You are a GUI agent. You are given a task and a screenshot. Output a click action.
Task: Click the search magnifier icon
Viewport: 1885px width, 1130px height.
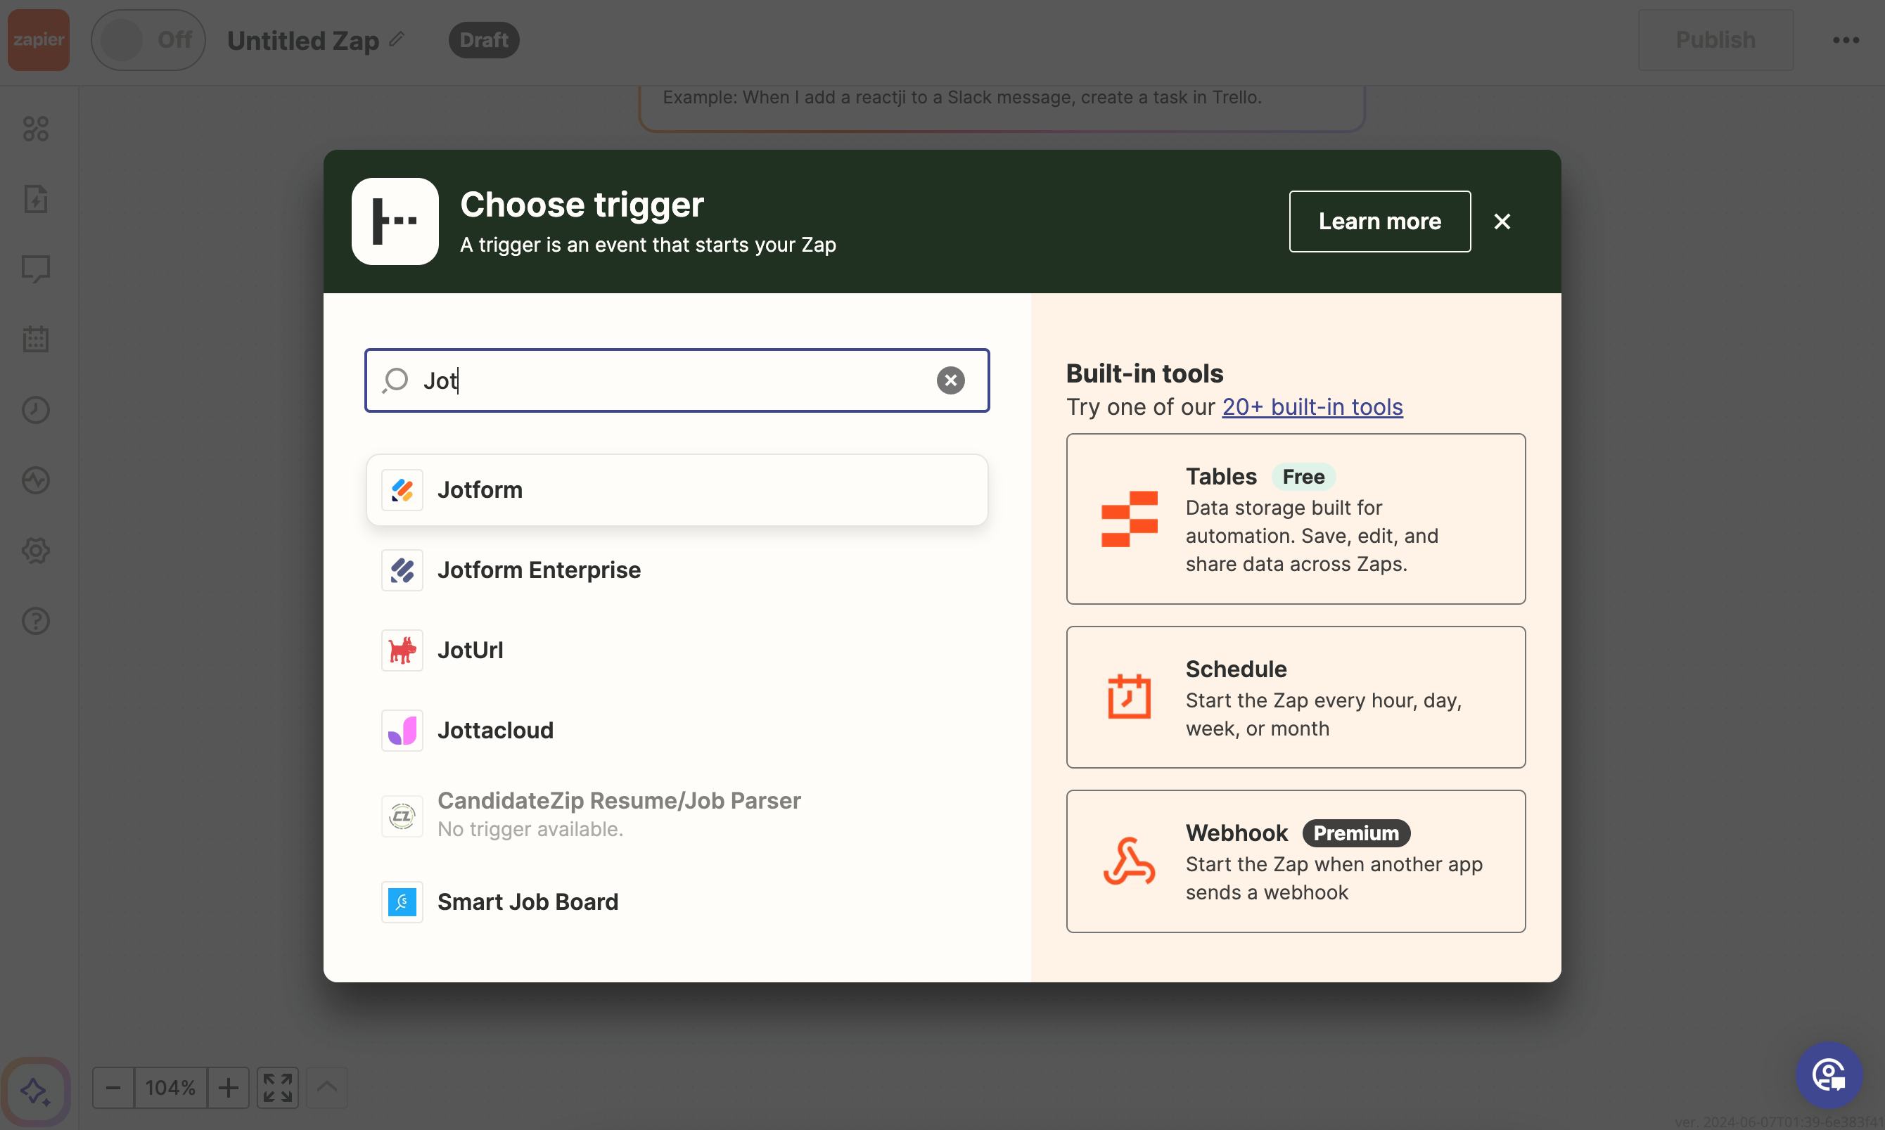(x=395, y=380)
